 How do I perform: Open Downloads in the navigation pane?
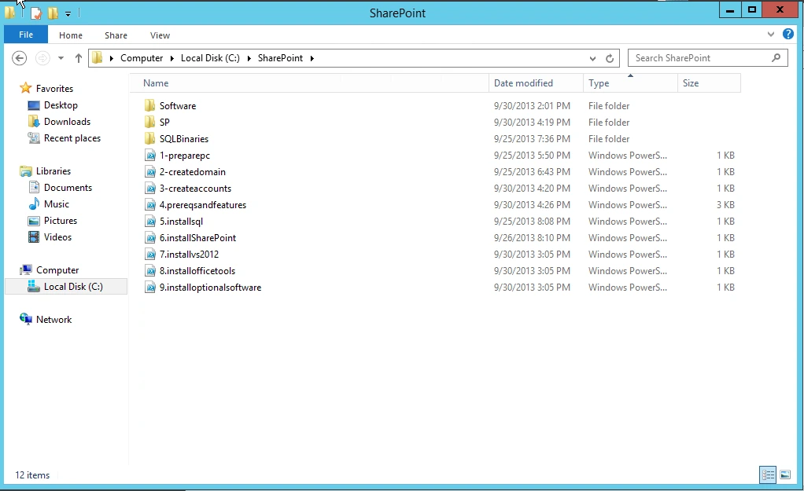tap(67, 121)
